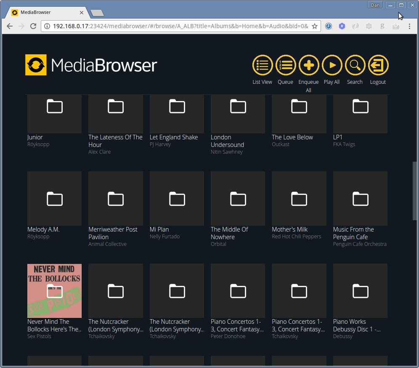Click artist text 'Orbital'
This screenshot has width=419, height=368.
pos(218,244)
